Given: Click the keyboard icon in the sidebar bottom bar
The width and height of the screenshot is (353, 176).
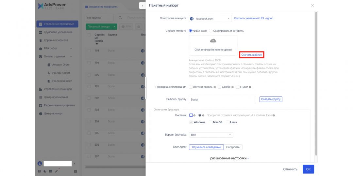Looking at the screenshot, I should click(x=51, y=171).
